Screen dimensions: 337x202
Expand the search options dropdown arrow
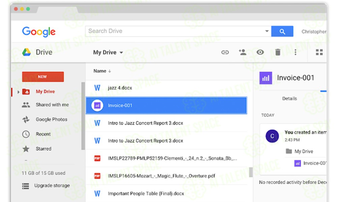[267, 31]
